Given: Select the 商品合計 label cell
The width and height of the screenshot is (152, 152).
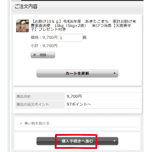Looking at the screenshot, I should pos(40,97).
